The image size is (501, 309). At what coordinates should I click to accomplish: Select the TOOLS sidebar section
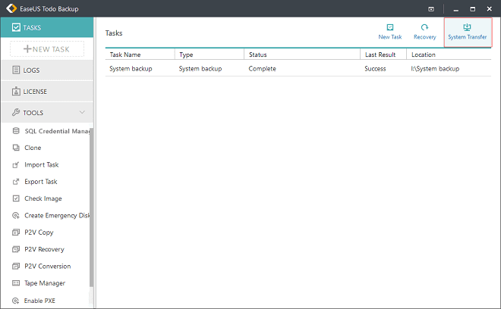pos(47,112)
